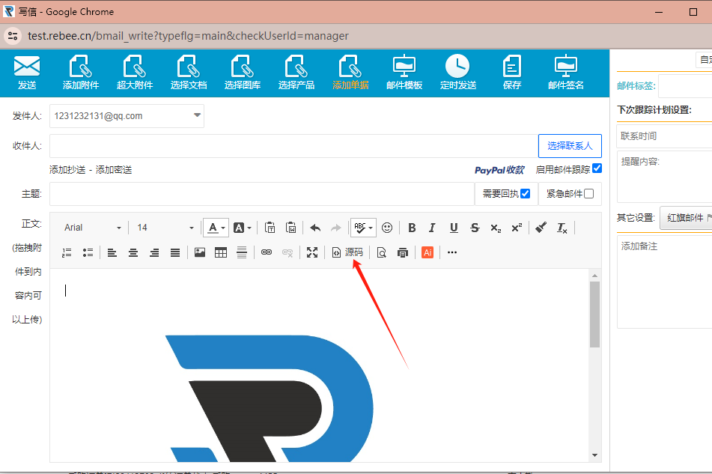
Task: Align text left
Action: (x=112, y=252)
